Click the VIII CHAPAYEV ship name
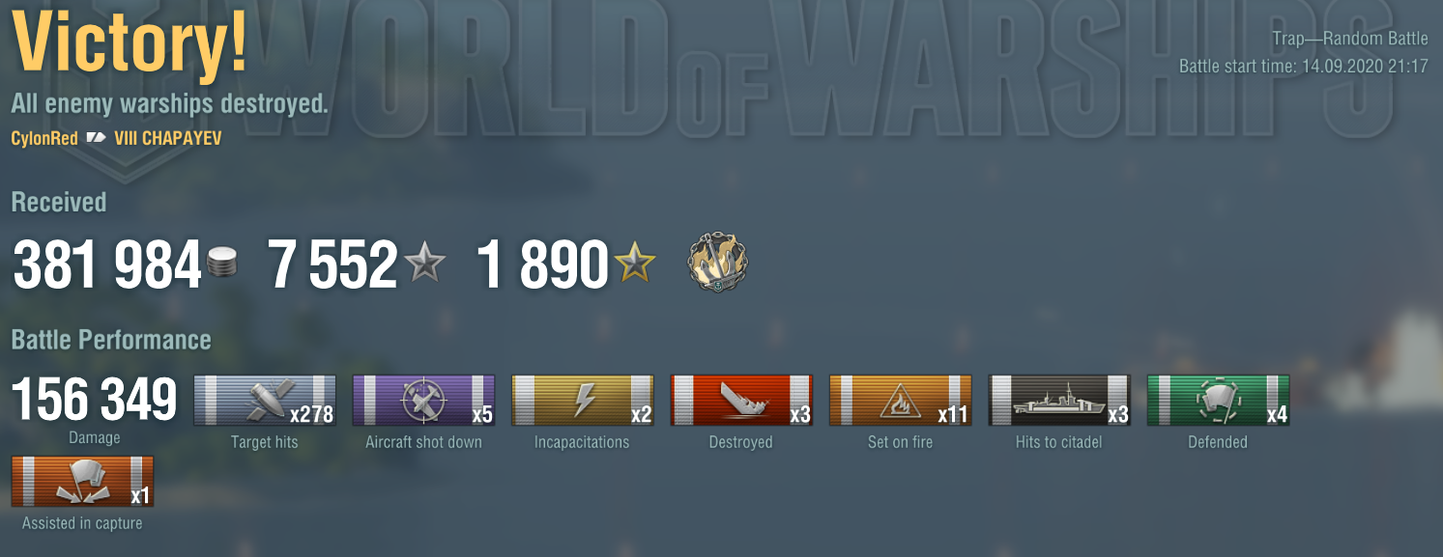 pyautogui.click(x=168, y=138)
